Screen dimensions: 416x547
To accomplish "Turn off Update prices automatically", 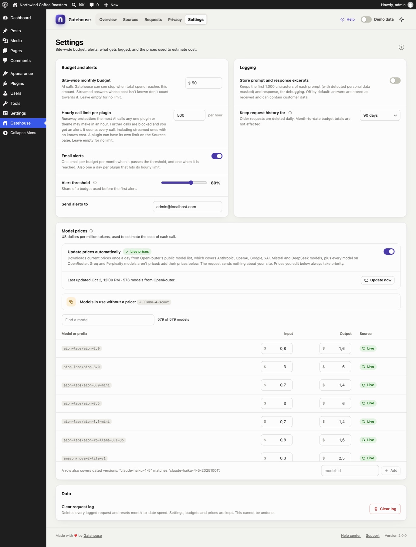I will (389, 252).
